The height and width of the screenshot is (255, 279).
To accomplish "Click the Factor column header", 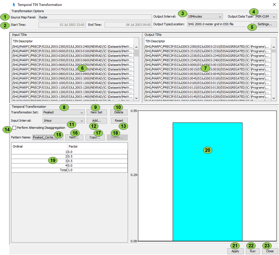I will tap(97, 146).
